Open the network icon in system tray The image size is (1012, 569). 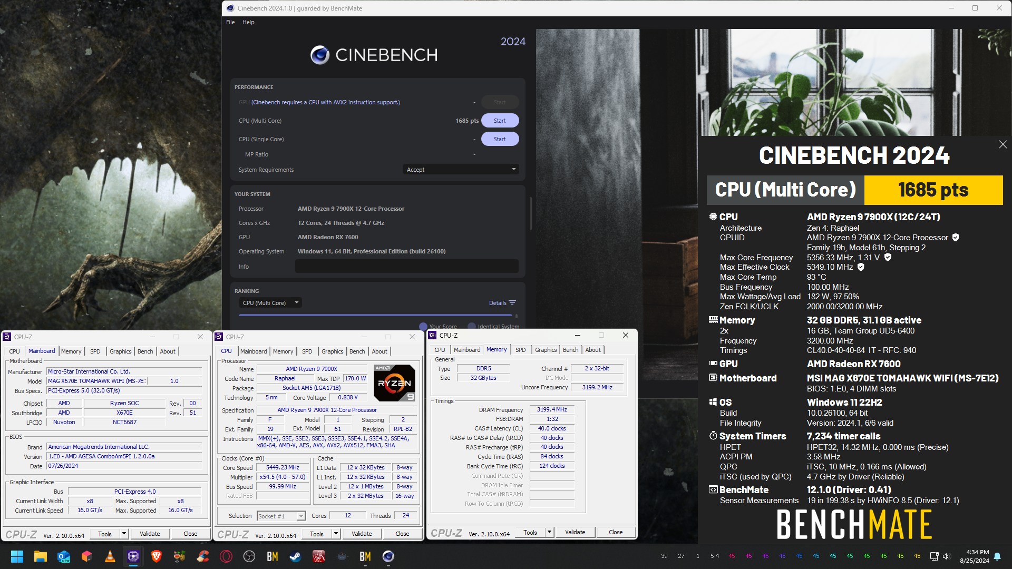(934, 556)
